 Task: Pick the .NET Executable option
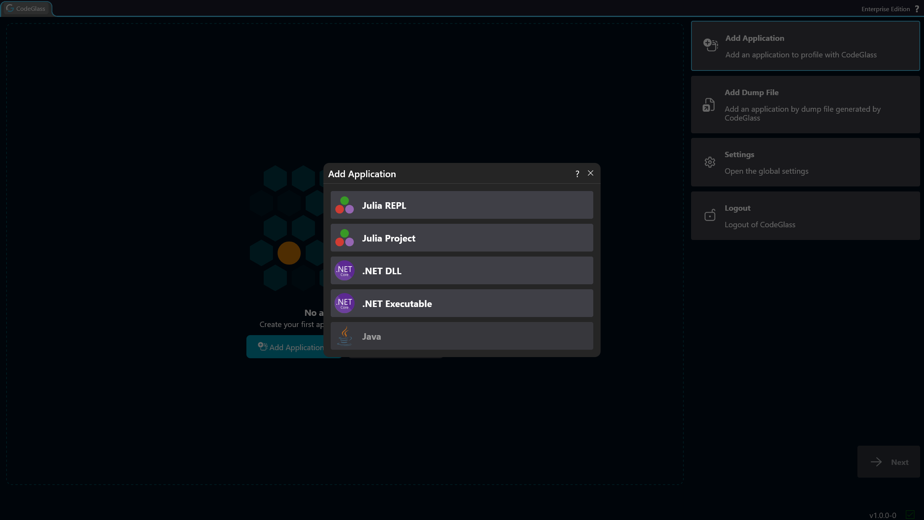(462, 303)
